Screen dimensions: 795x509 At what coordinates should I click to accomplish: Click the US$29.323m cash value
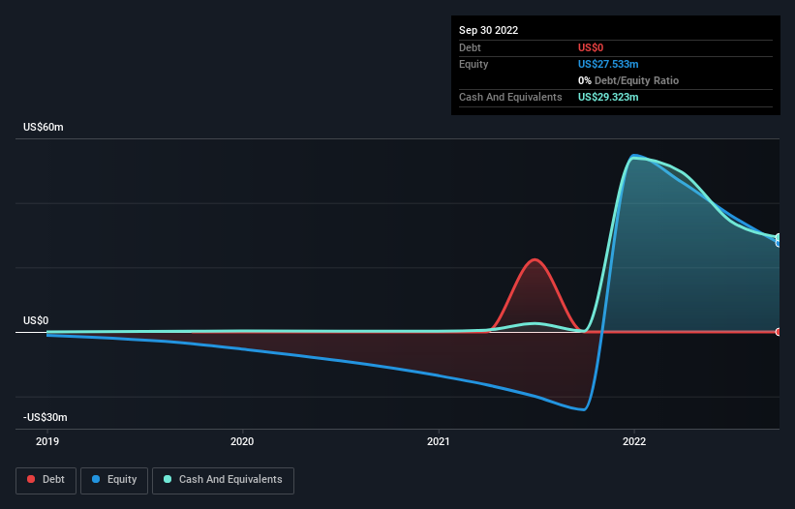click(608, 97)
